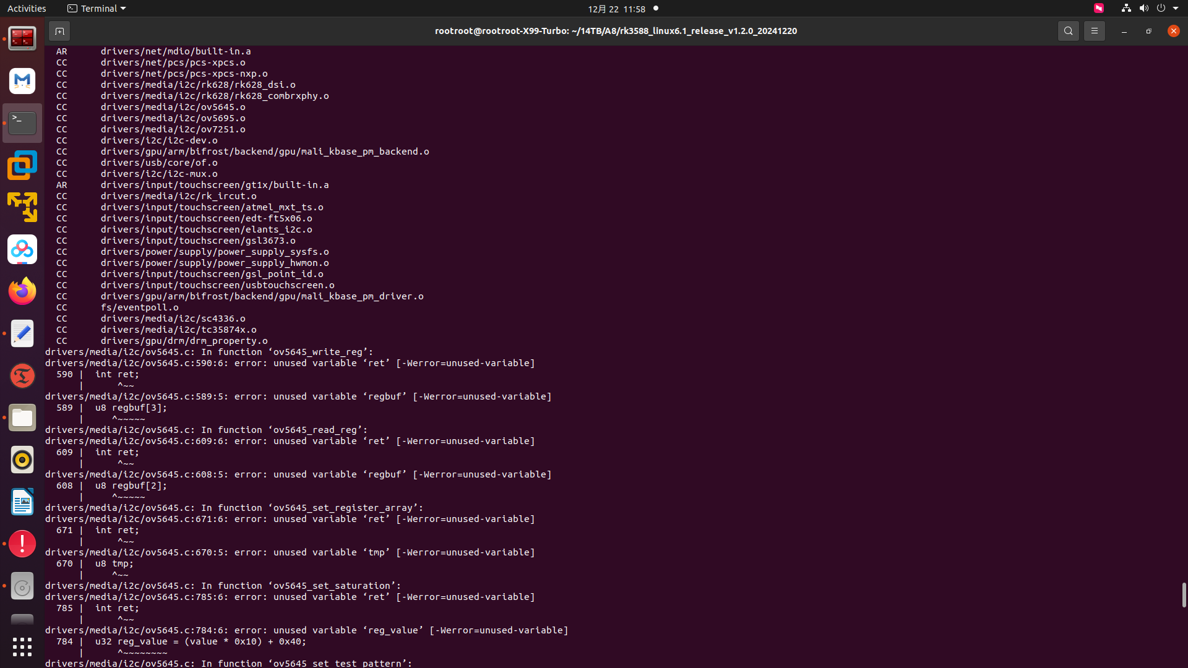Expand the Terminal app menu dropdown

tap(97, 9)
